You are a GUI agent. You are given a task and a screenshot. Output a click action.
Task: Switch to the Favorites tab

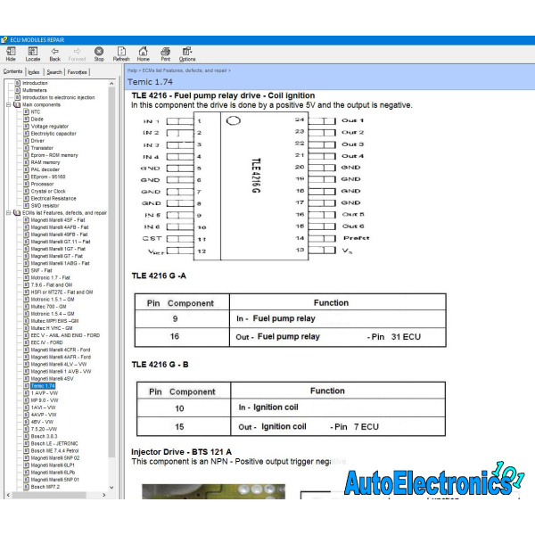coord(78,72)
